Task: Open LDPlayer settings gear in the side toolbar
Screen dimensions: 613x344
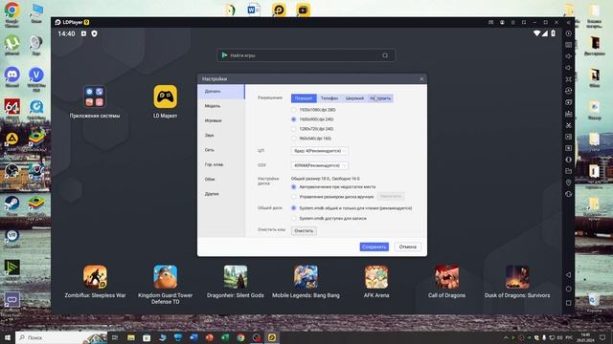Action: (569, 33)
